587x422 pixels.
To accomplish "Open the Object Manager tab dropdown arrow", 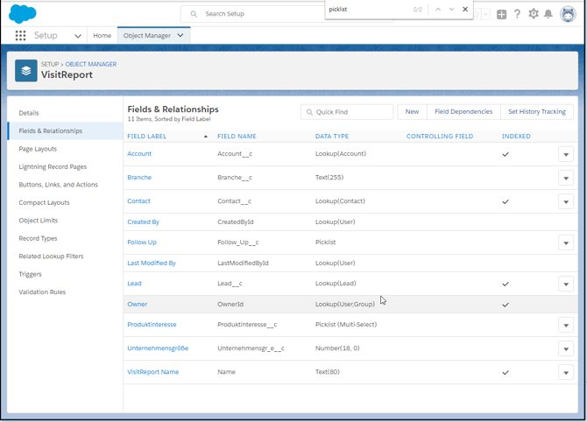I will (x=180, y=35).
